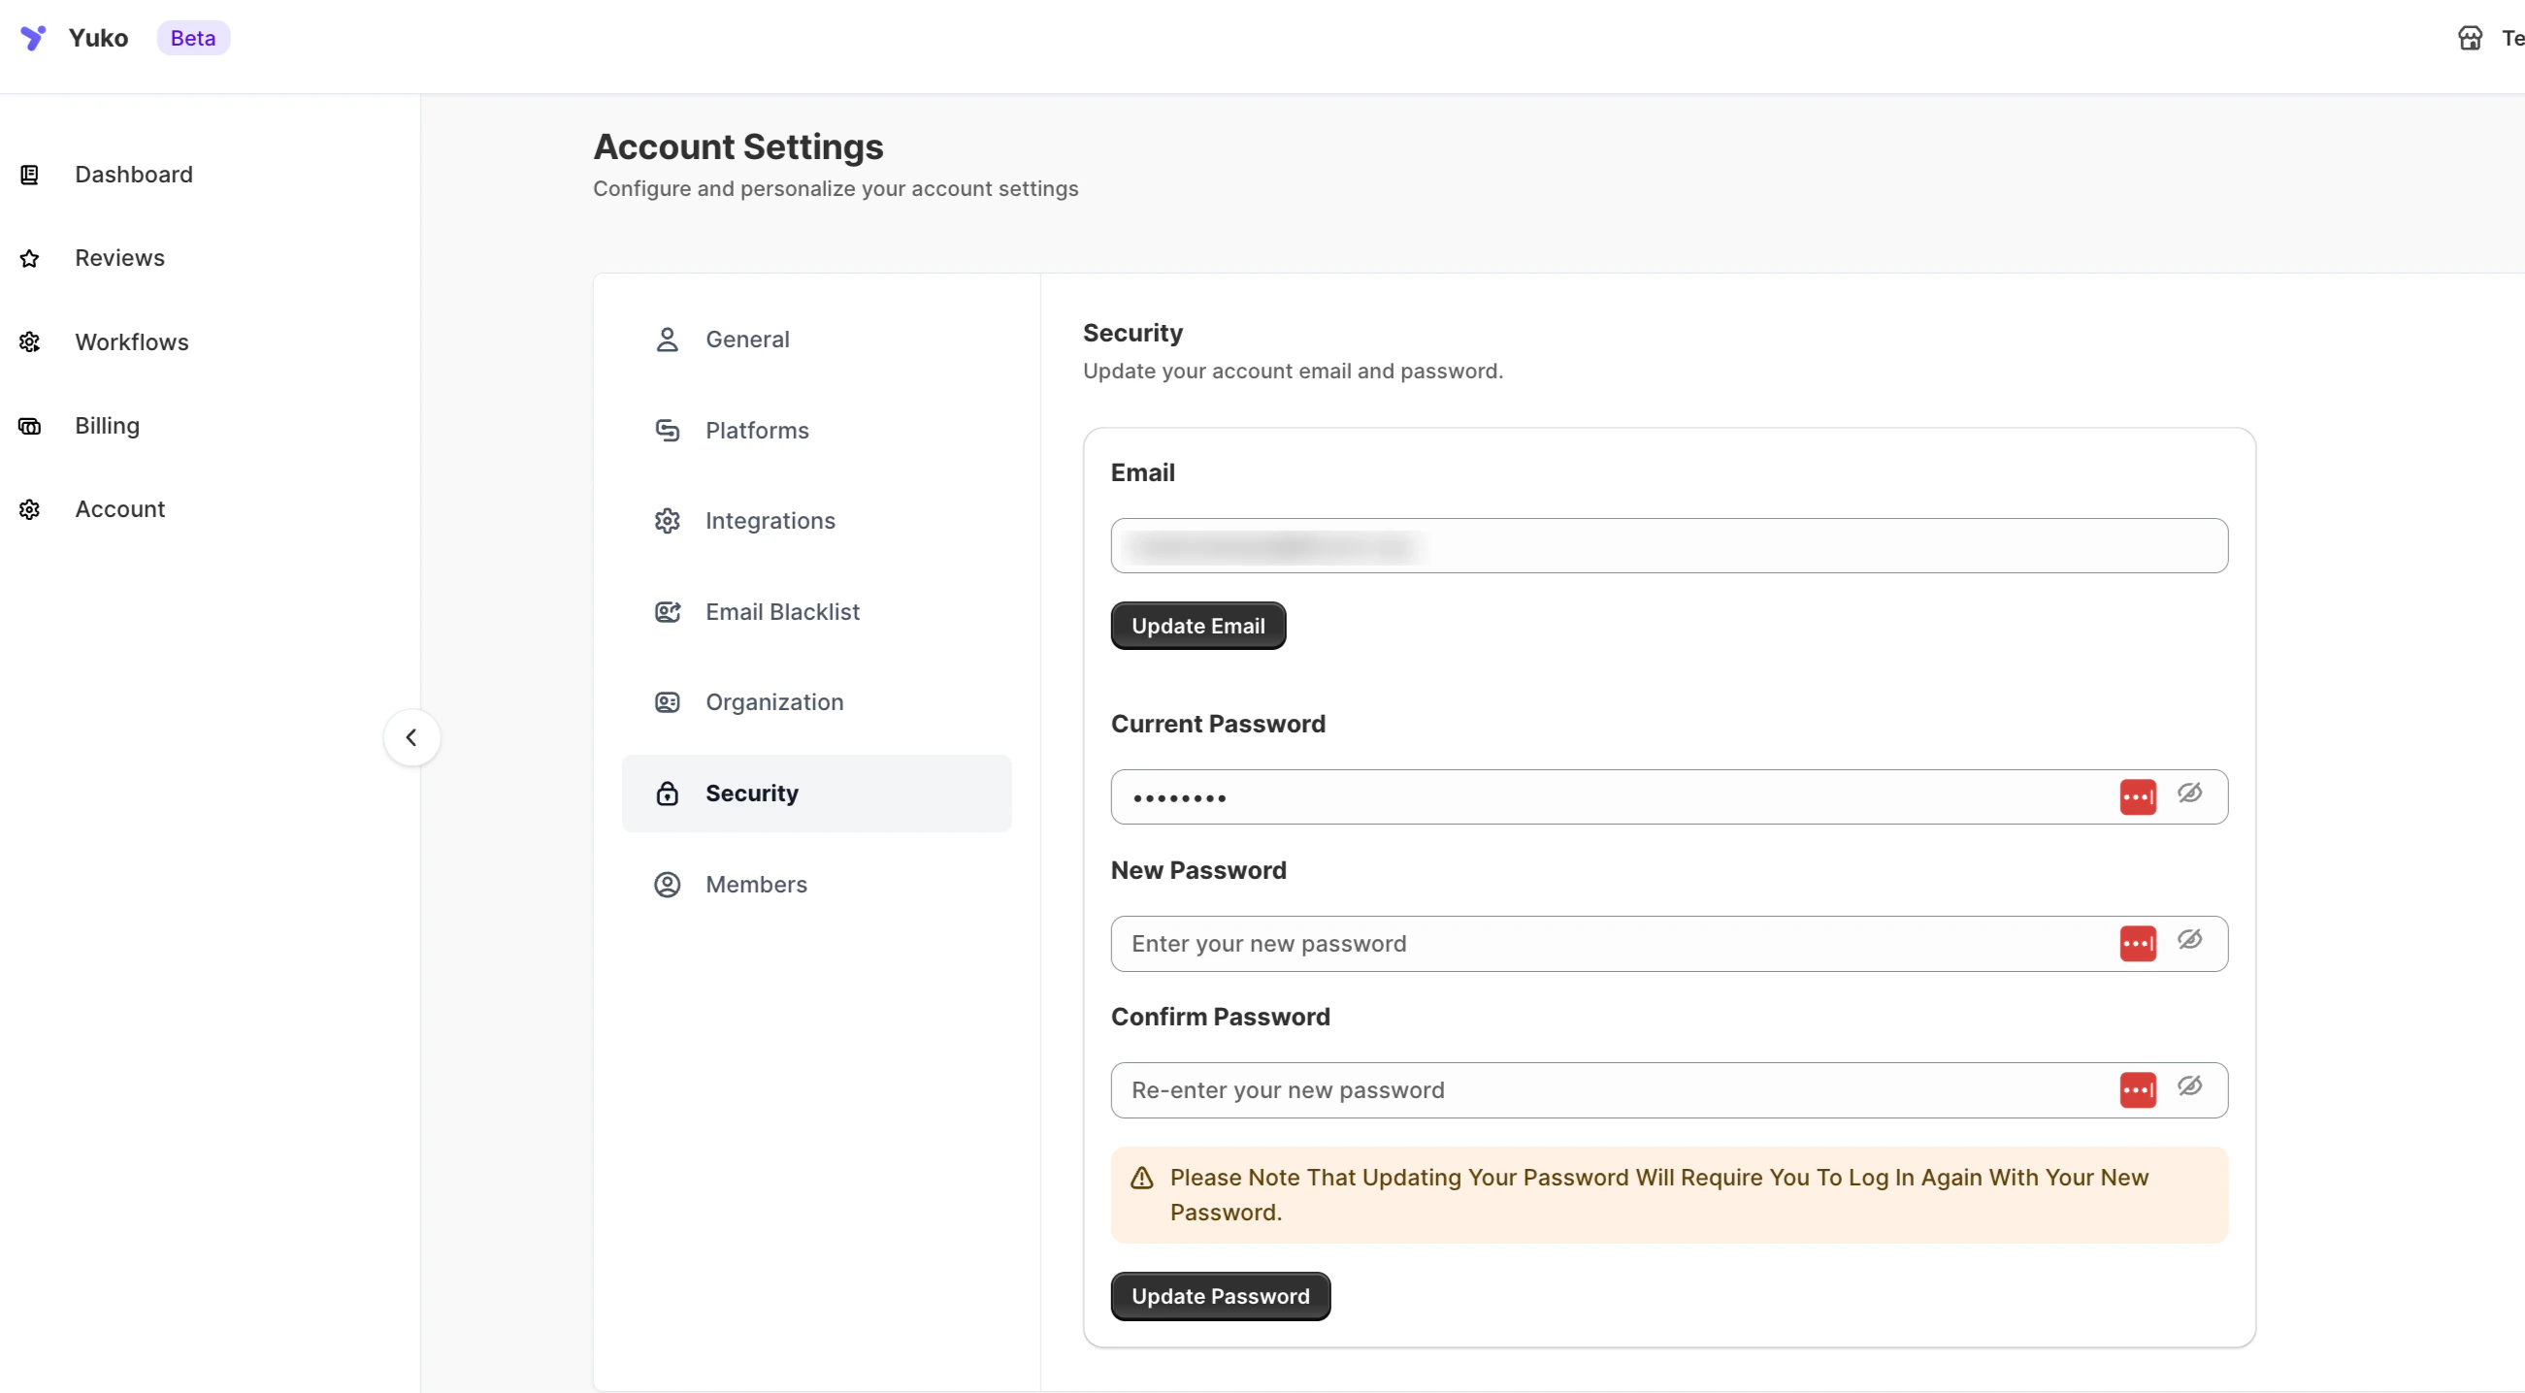This screenshot has height=1393, width=2525.
Task: Go to Reviews in sidebar
Action: [119, 258]
